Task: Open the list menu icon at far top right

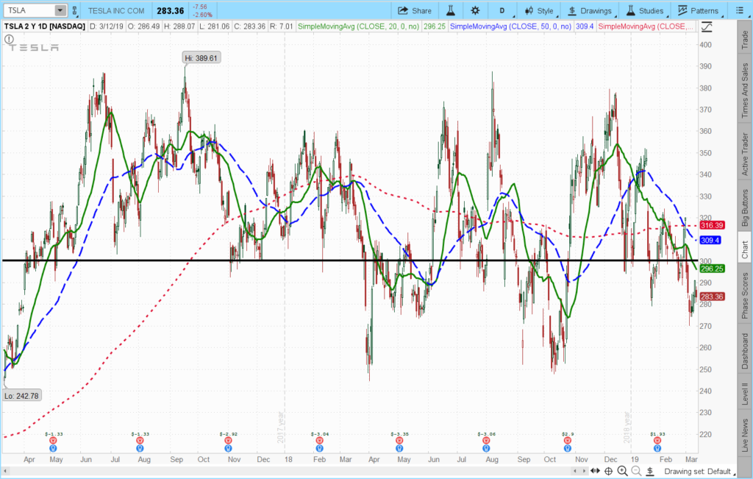Action: point(740,10)
